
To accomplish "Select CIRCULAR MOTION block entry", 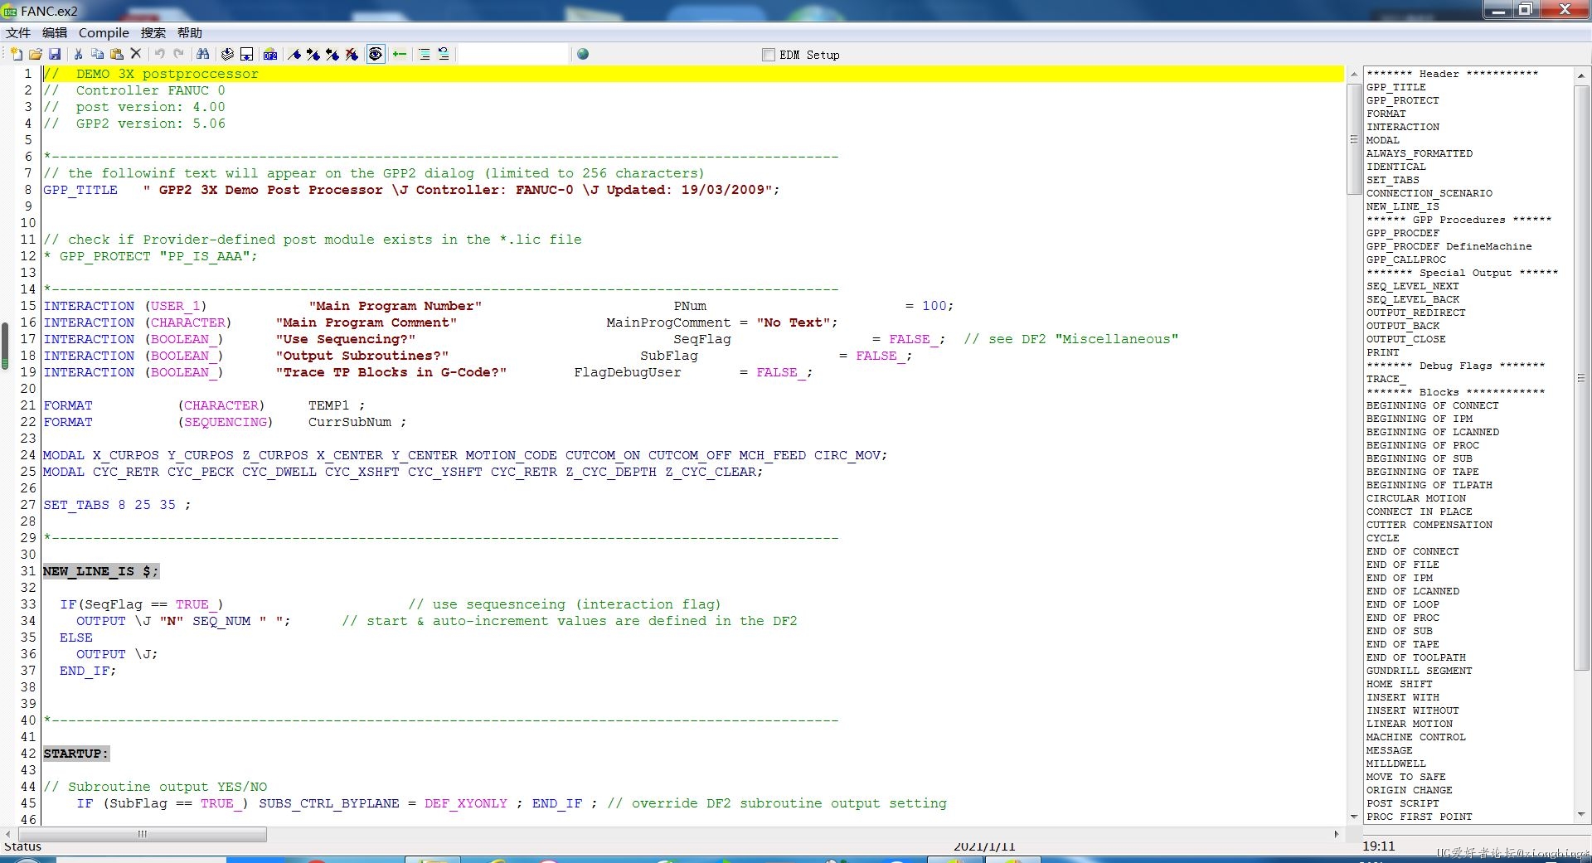I will pyautogui.click(x=1416, y=498).
